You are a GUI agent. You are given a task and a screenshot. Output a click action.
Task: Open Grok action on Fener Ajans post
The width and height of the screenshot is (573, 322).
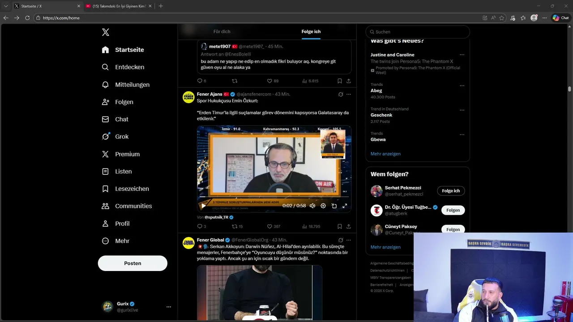(x=341, y=94)
